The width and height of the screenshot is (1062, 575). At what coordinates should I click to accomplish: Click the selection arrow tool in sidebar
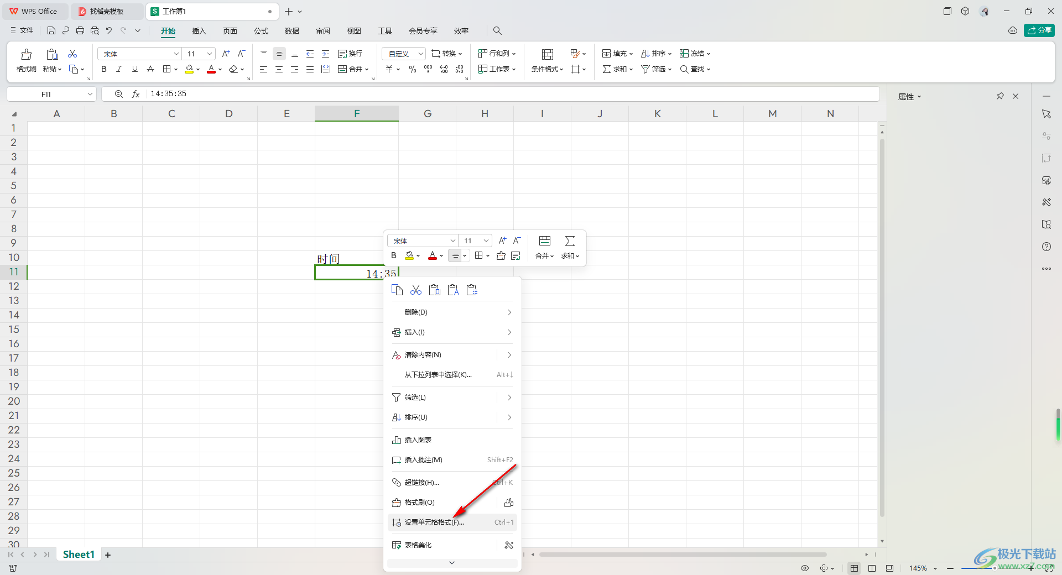click(1047, 114)
